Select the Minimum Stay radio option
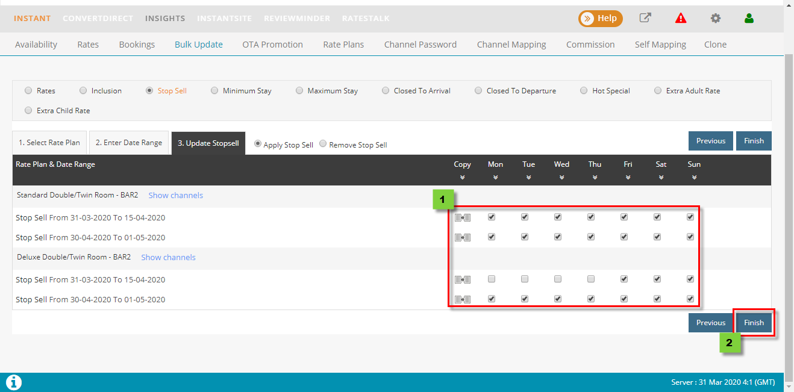The height and width of the screenshot is (392, 794). pos(215,91)
